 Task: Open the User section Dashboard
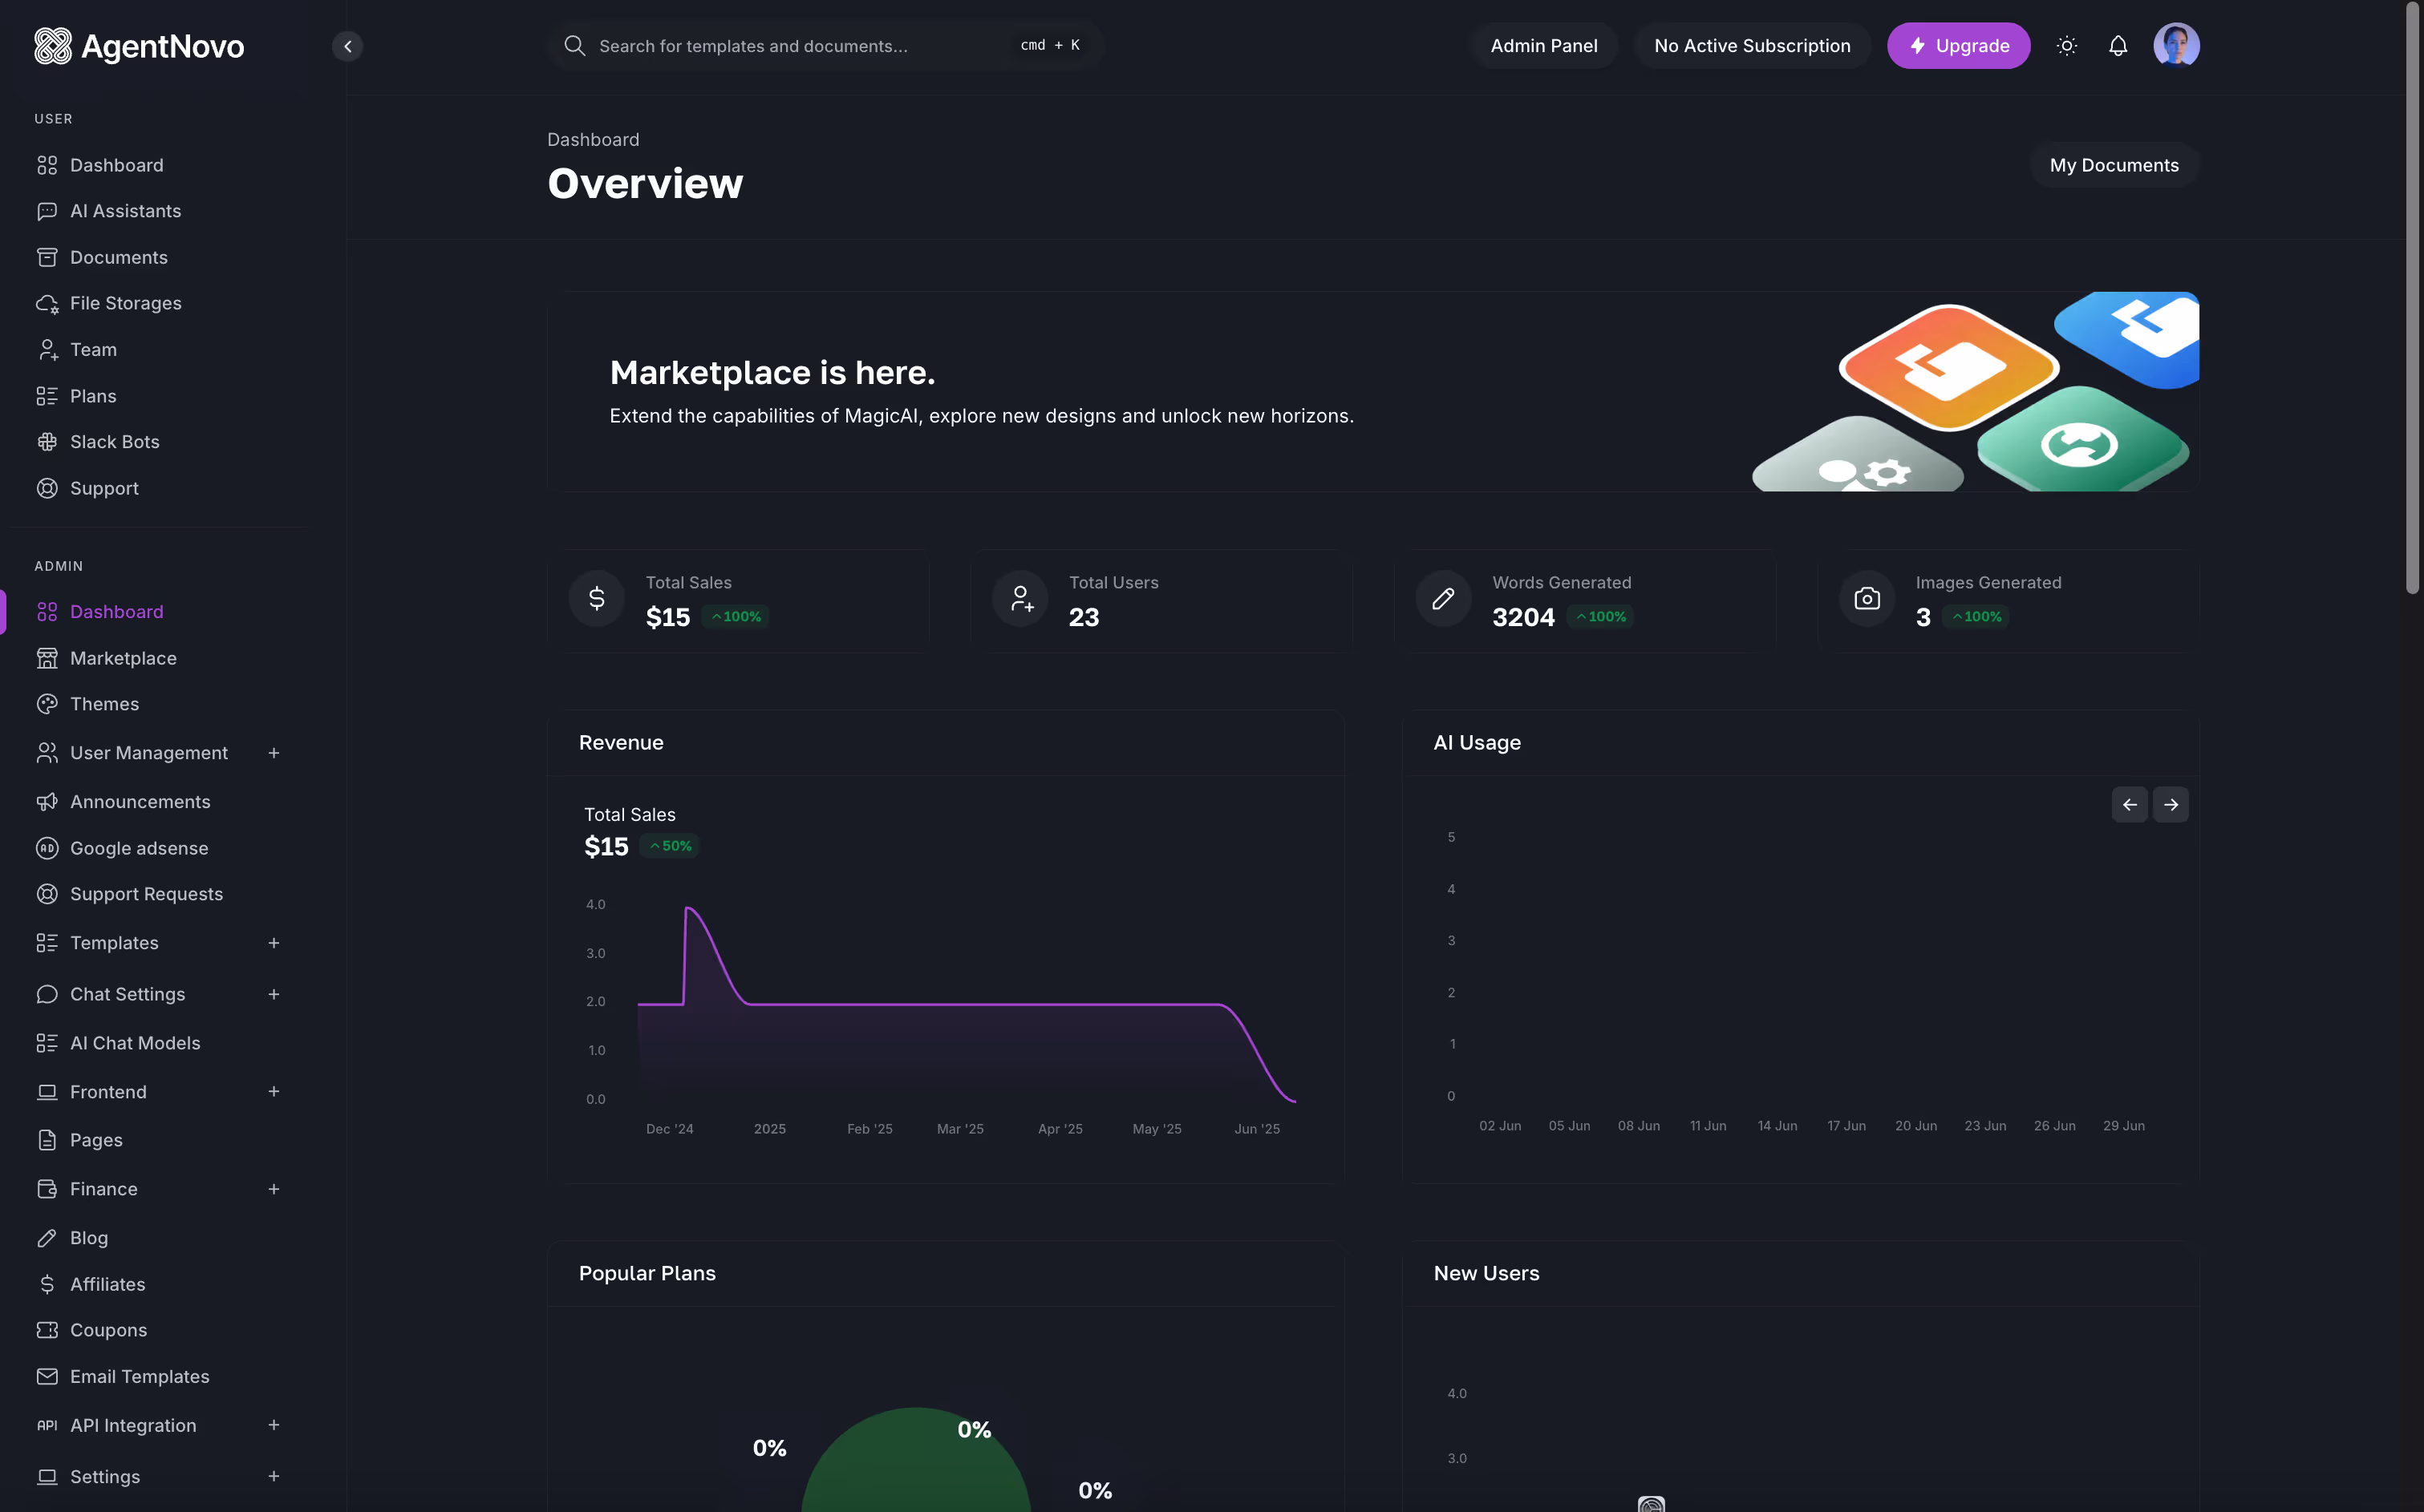(x=116, y=165)
